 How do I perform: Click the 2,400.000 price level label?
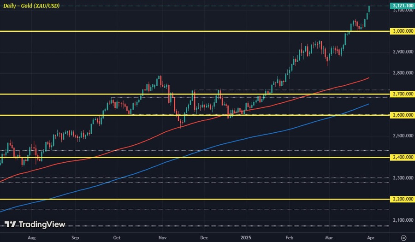(403, 157)
